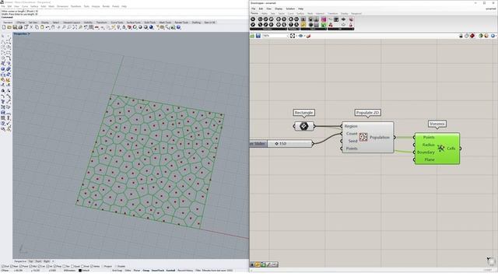The image size is (498, 280).
Task: Click the Voronoi component icon
Action: click(x=441, y=149)
